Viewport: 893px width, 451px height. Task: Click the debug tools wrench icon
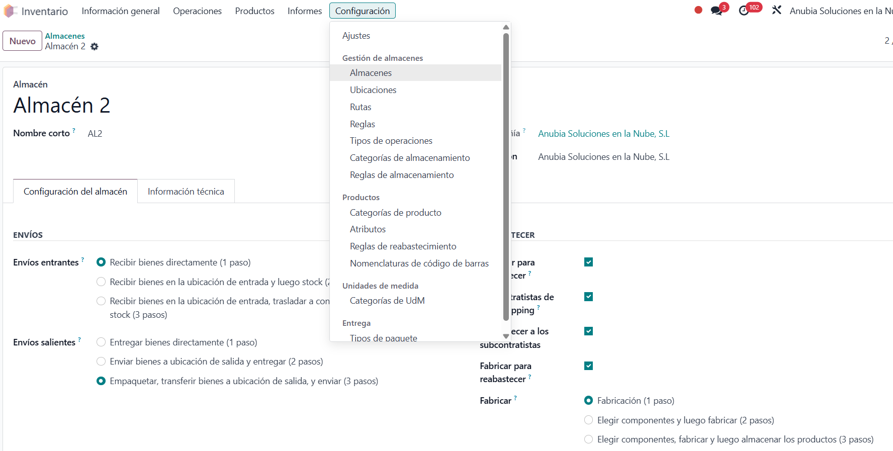pyautogui.click(x=776, y=10)
